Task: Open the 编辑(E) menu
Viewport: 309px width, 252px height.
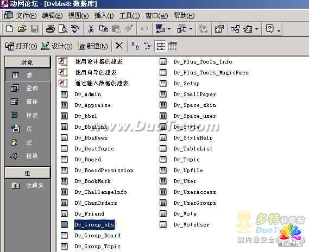Action: pyautogui.click(x=52, y=16)
